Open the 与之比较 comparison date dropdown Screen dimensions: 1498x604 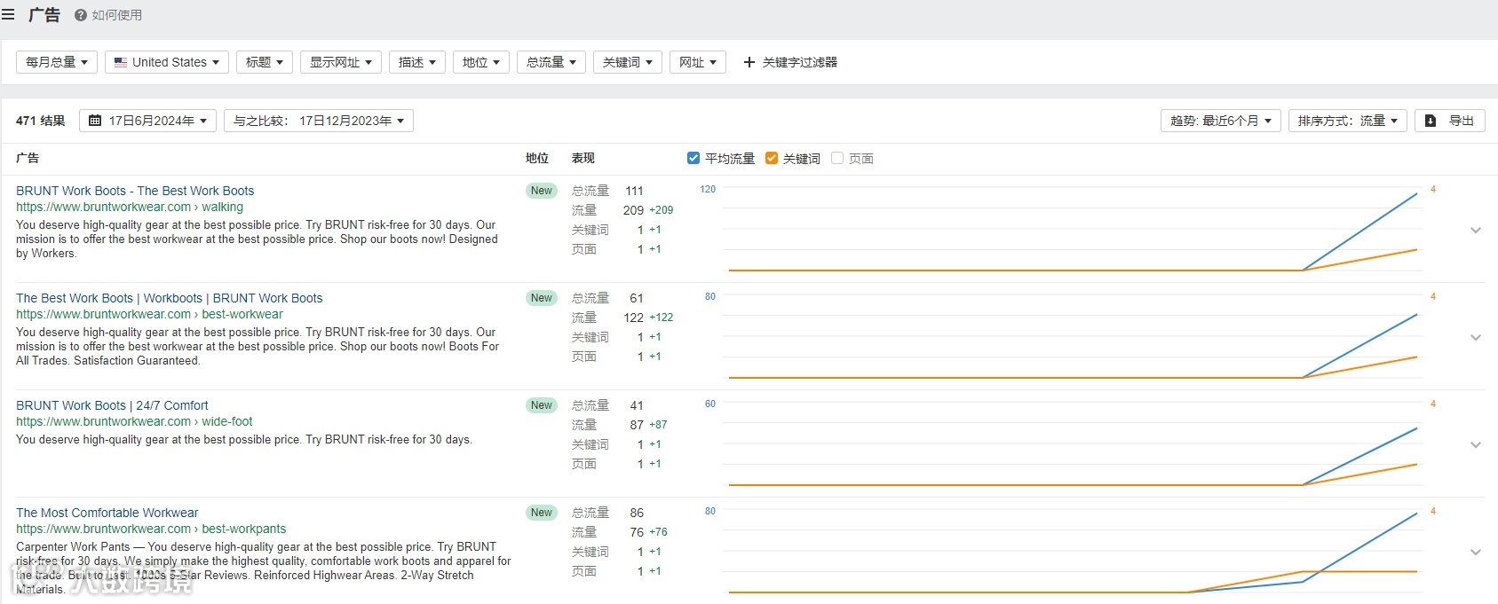pos(319,121)
